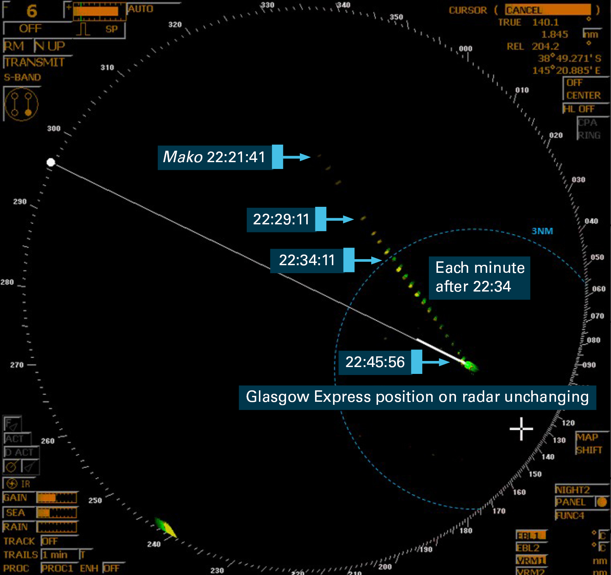Toggle the EBL2 C offset box
Image resolution: width=611 pixels, height=575 pixels.
coord(603,548)
